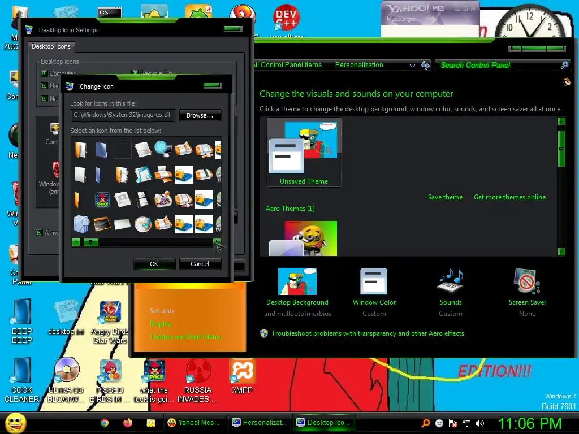Toggle the Allow themes checkbox
The height and width of the screenshot is (434, 579).
point(39,232)
